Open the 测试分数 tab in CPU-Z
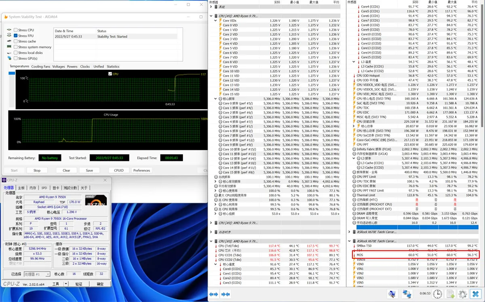485x302 pixels. 70,188
